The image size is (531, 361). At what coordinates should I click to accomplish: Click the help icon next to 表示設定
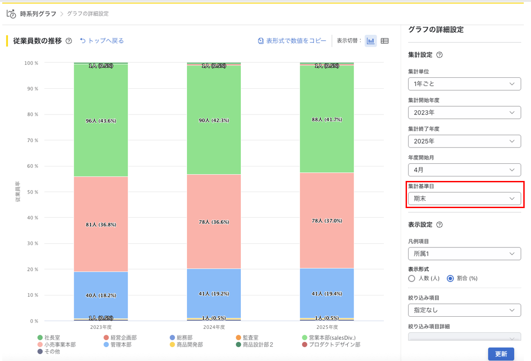[439, 224]
